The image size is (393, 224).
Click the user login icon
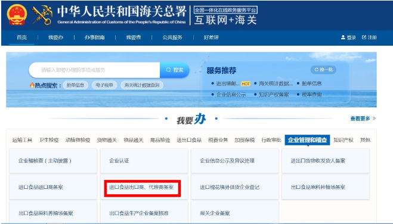[x=343, y=38]
